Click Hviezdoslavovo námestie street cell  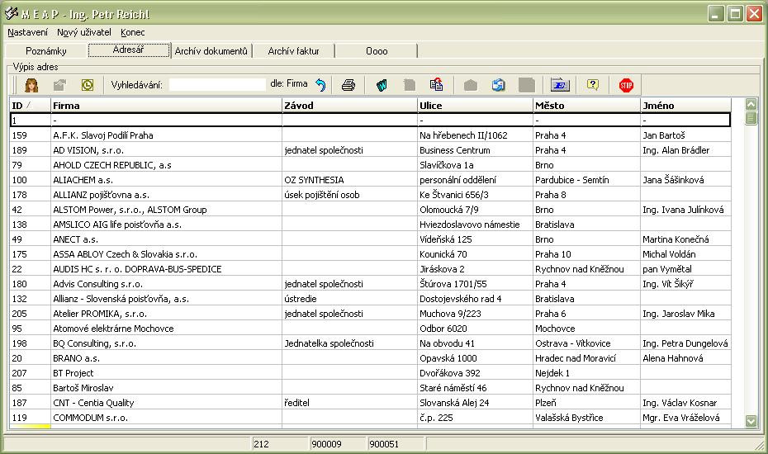475,225
